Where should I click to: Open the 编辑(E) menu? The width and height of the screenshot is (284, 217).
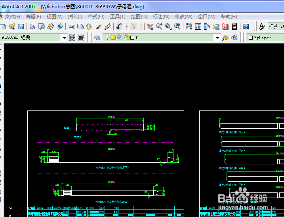33,17
